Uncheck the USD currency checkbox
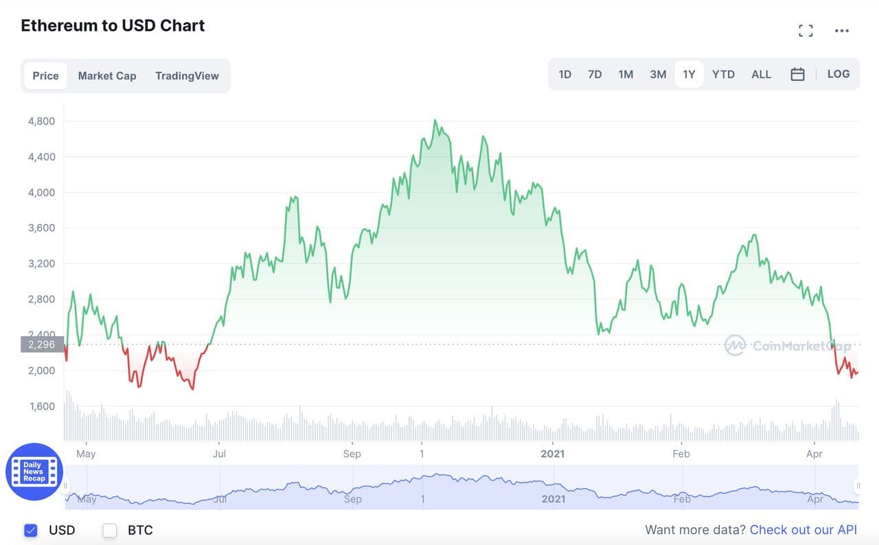The height and width of the screenshot is (545, 879). pos(30,530)
